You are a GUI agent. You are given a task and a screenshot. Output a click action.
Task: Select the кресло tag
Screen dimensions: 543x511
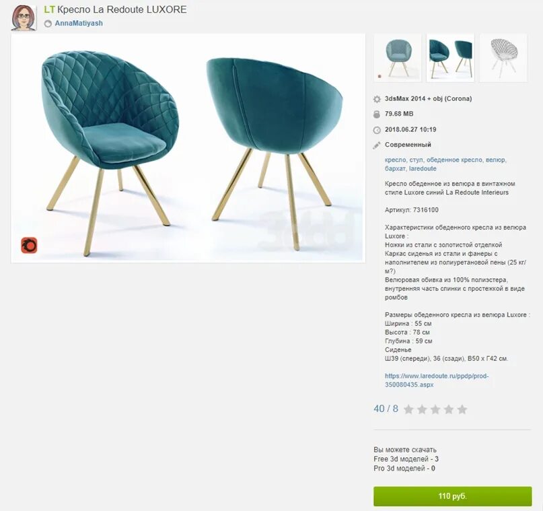coord(395,160)
